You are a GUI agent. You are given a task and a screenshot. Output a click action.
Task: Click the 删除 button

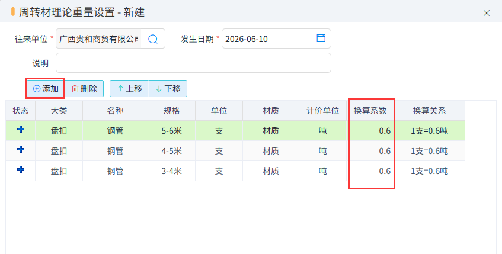click(x=84, y=89)
